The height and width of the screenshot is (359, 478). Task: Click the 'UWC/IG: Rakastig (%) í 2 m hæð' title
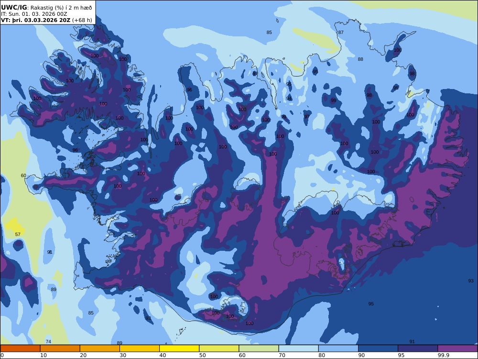46,8
